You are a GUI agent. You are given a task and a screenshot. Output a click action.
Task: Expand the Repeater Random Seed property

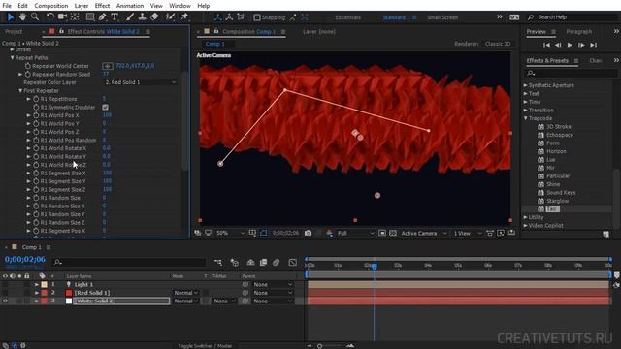[x=20, y=75]
